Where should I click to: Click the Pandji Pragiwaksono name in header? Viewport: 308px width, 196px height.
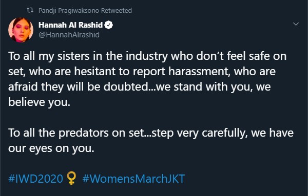69,10
